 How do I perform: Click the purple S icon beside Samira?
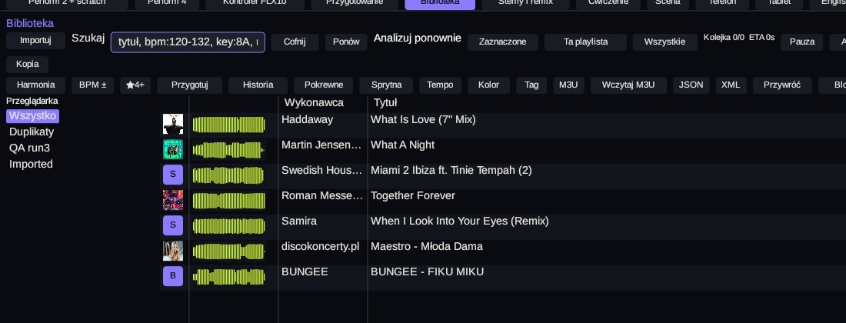[x=172, y=225]
